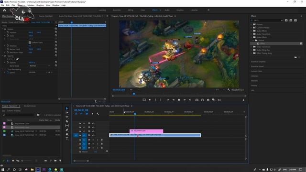Filter effects by Accelerated Effects icon

(x=286, y=20)
